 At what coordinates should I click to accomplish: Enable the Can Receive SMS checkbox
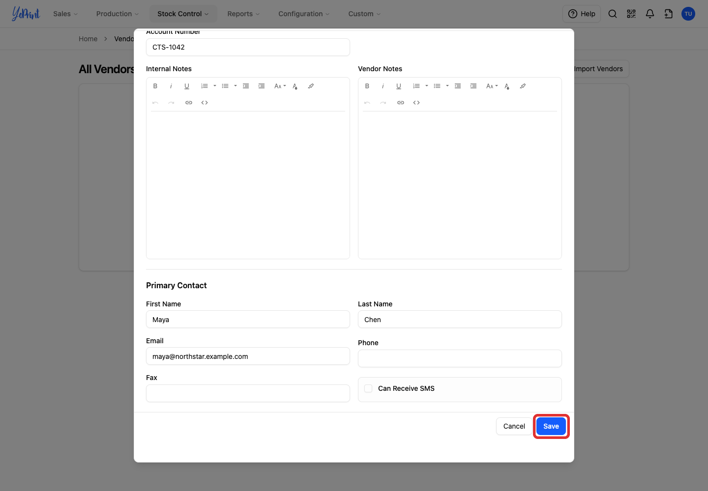click(x=368, y=388)
